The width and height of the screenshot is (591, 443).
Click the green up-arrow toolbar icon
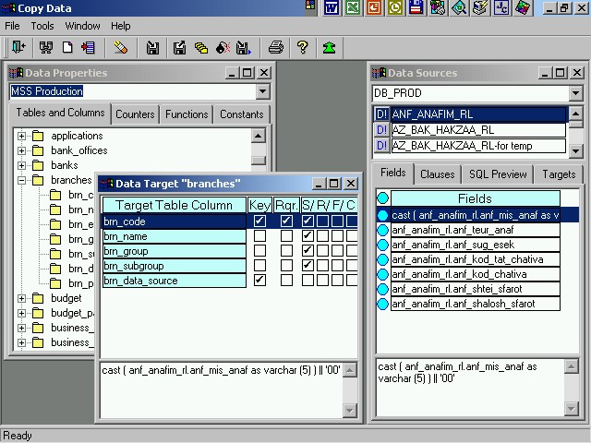(x=329, y=47)
